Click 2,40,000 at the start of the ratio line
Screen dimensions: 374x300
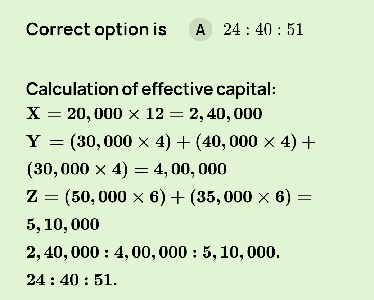coord(63,253)
